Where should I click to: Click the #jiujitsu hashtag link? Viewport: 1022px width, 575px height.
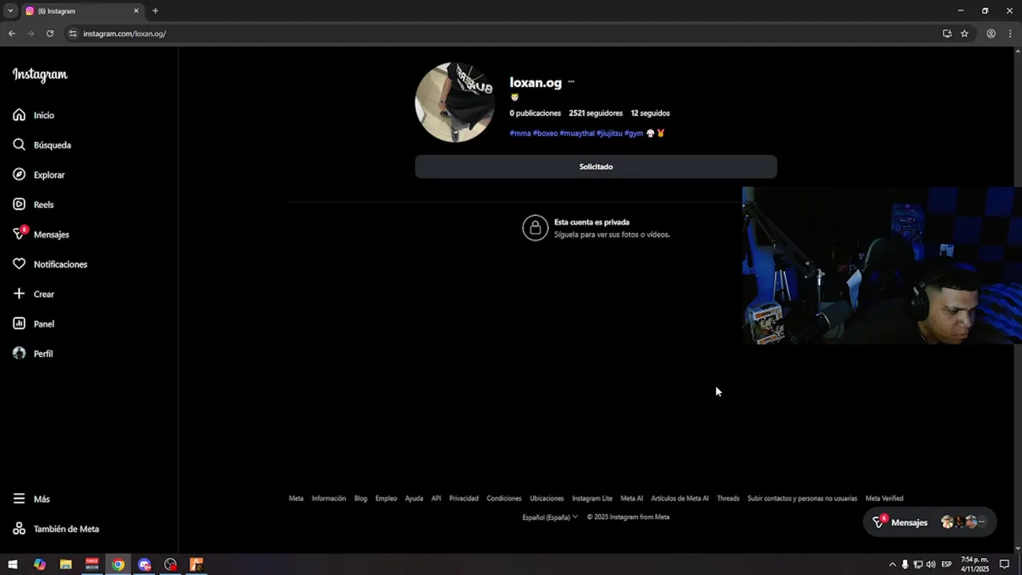(609, 133)
